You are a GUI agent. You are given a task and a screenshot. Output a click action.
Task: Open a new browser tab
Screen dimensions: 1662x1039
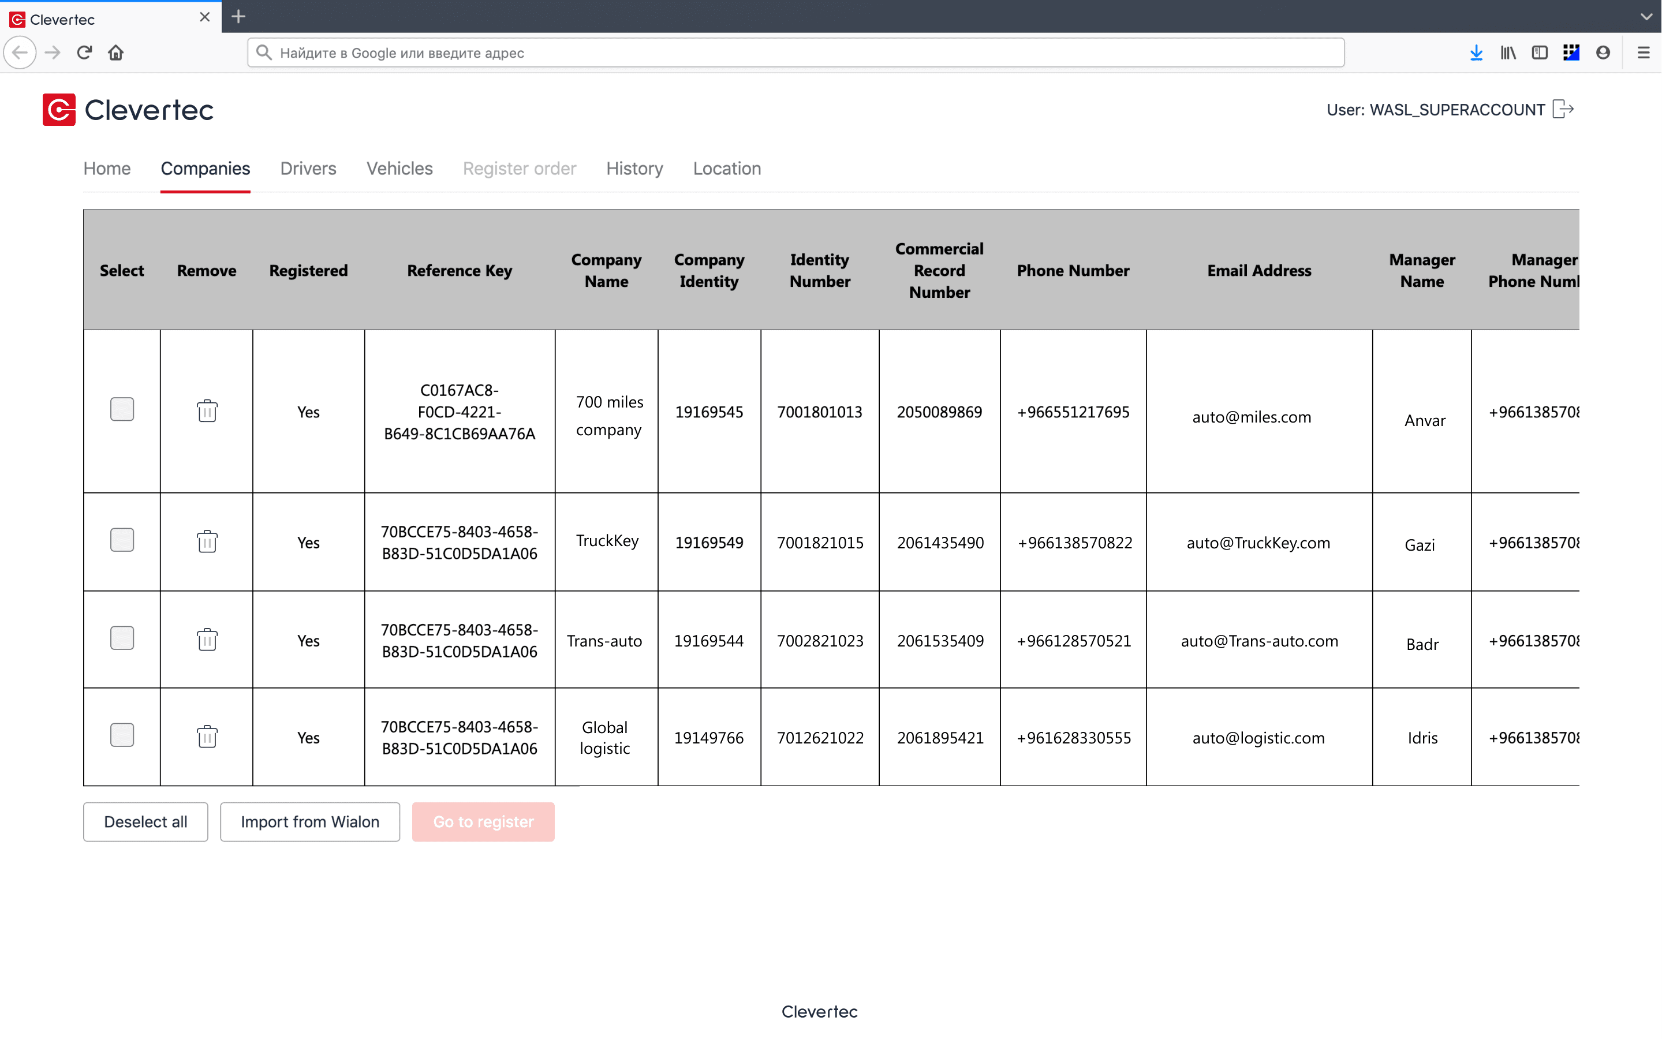click(238, 17)
